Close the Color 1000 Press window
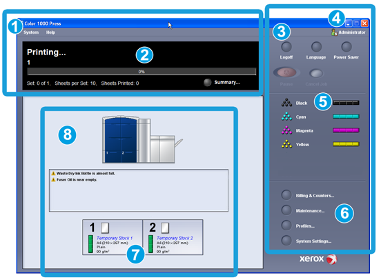The image size is (381, 280). (364, 23)
